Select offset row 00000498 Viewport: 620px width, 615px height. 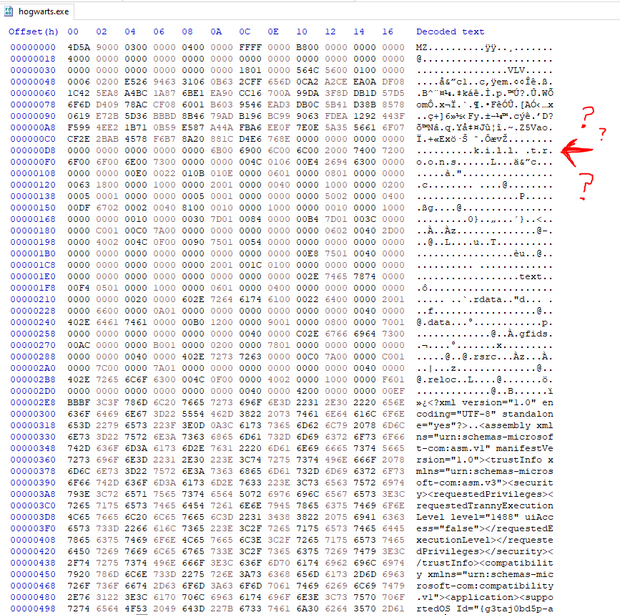click(x=33, y=609)
